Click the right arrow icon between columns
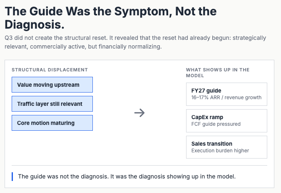 click(139, 113)
